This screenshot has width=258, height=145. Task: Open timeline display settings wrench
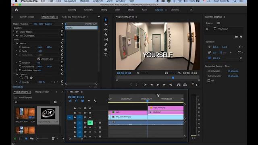pyautogui.click(x=95, y=101)
